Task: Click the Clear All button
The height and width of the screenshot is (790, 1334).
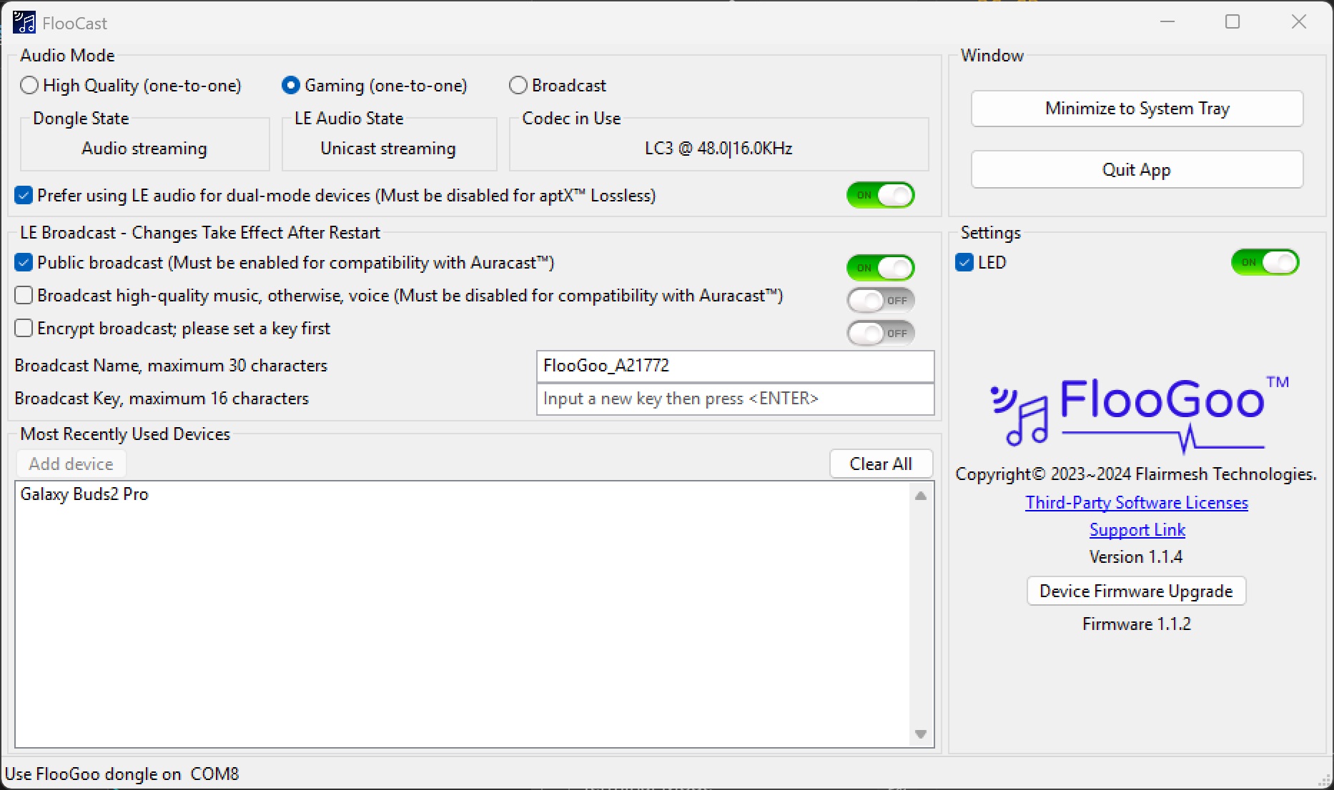Action: 881,464
